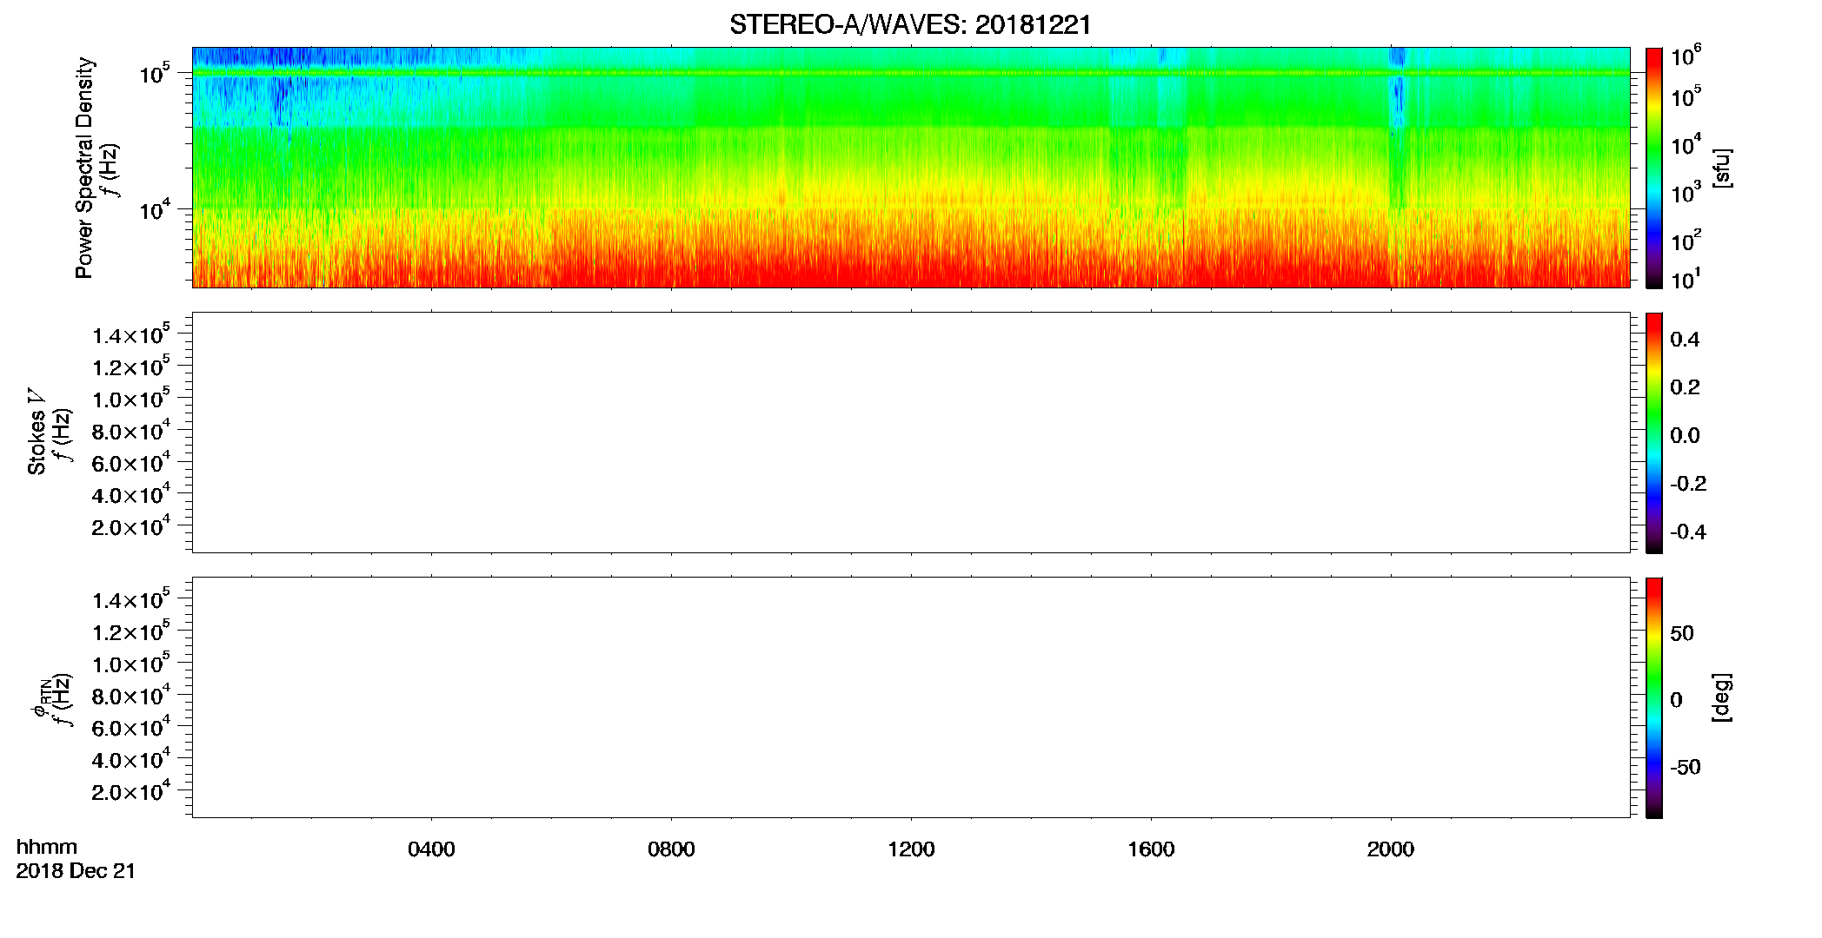
Task: Select the 0800 time tick label
Action: pyautogui.click(x=671, y=849)
